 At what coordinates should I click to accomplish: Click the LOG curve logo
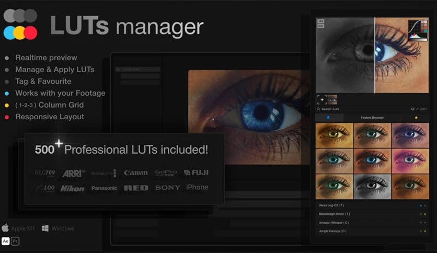pos(45,189)
